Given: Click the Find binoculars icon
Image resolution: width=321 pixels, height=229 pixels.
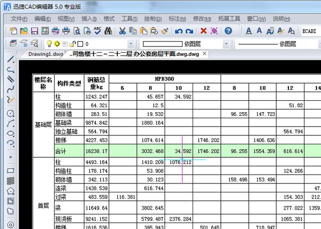Looking at the screenshot, I should (107, 31).
